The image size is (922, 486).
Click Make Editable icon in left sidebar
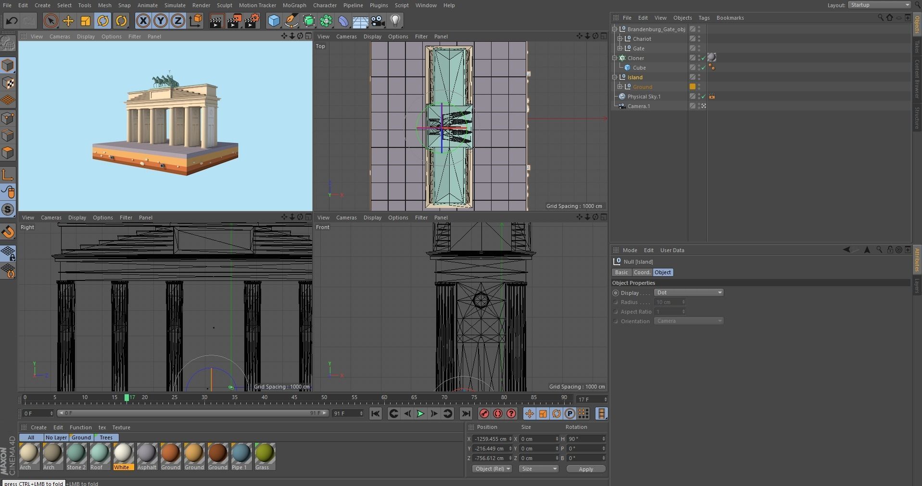[8, 44]
